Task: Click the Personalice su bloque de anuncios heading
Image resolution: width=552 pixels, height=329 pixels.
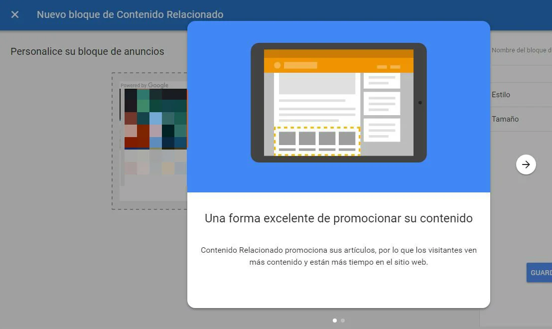Action: click(87, 51)
